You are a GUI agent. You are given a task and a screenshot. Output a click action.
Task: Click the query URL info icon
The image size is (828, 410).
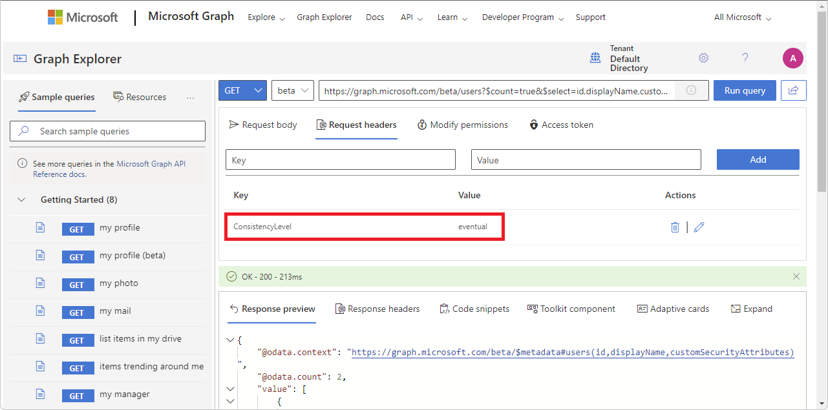[x=691, y=90]
